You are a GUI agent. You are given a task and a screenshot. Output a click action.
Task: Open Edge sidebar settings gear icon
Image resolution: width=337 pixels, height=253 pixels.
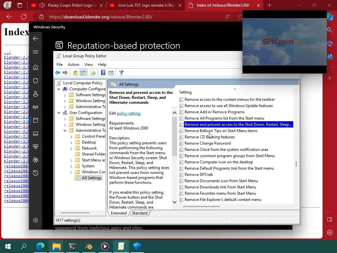[330, 233]
